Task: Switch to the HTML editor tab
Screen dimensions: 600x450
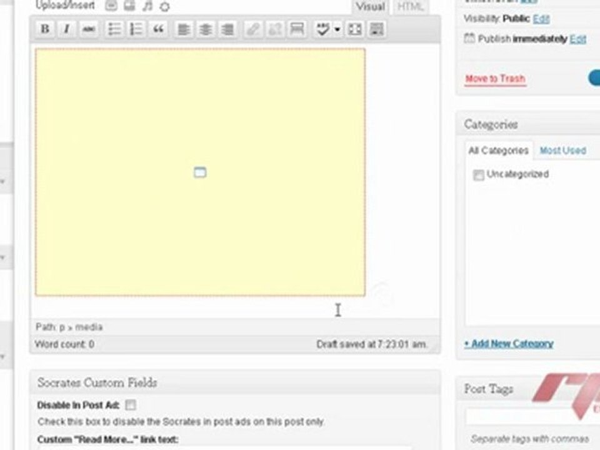Action: tap(410, 7)
